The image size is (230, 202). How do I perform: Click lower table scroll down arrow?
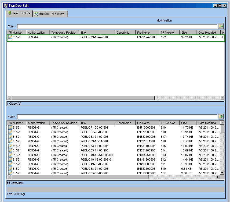pyautogui.click(x=222, y=173)
